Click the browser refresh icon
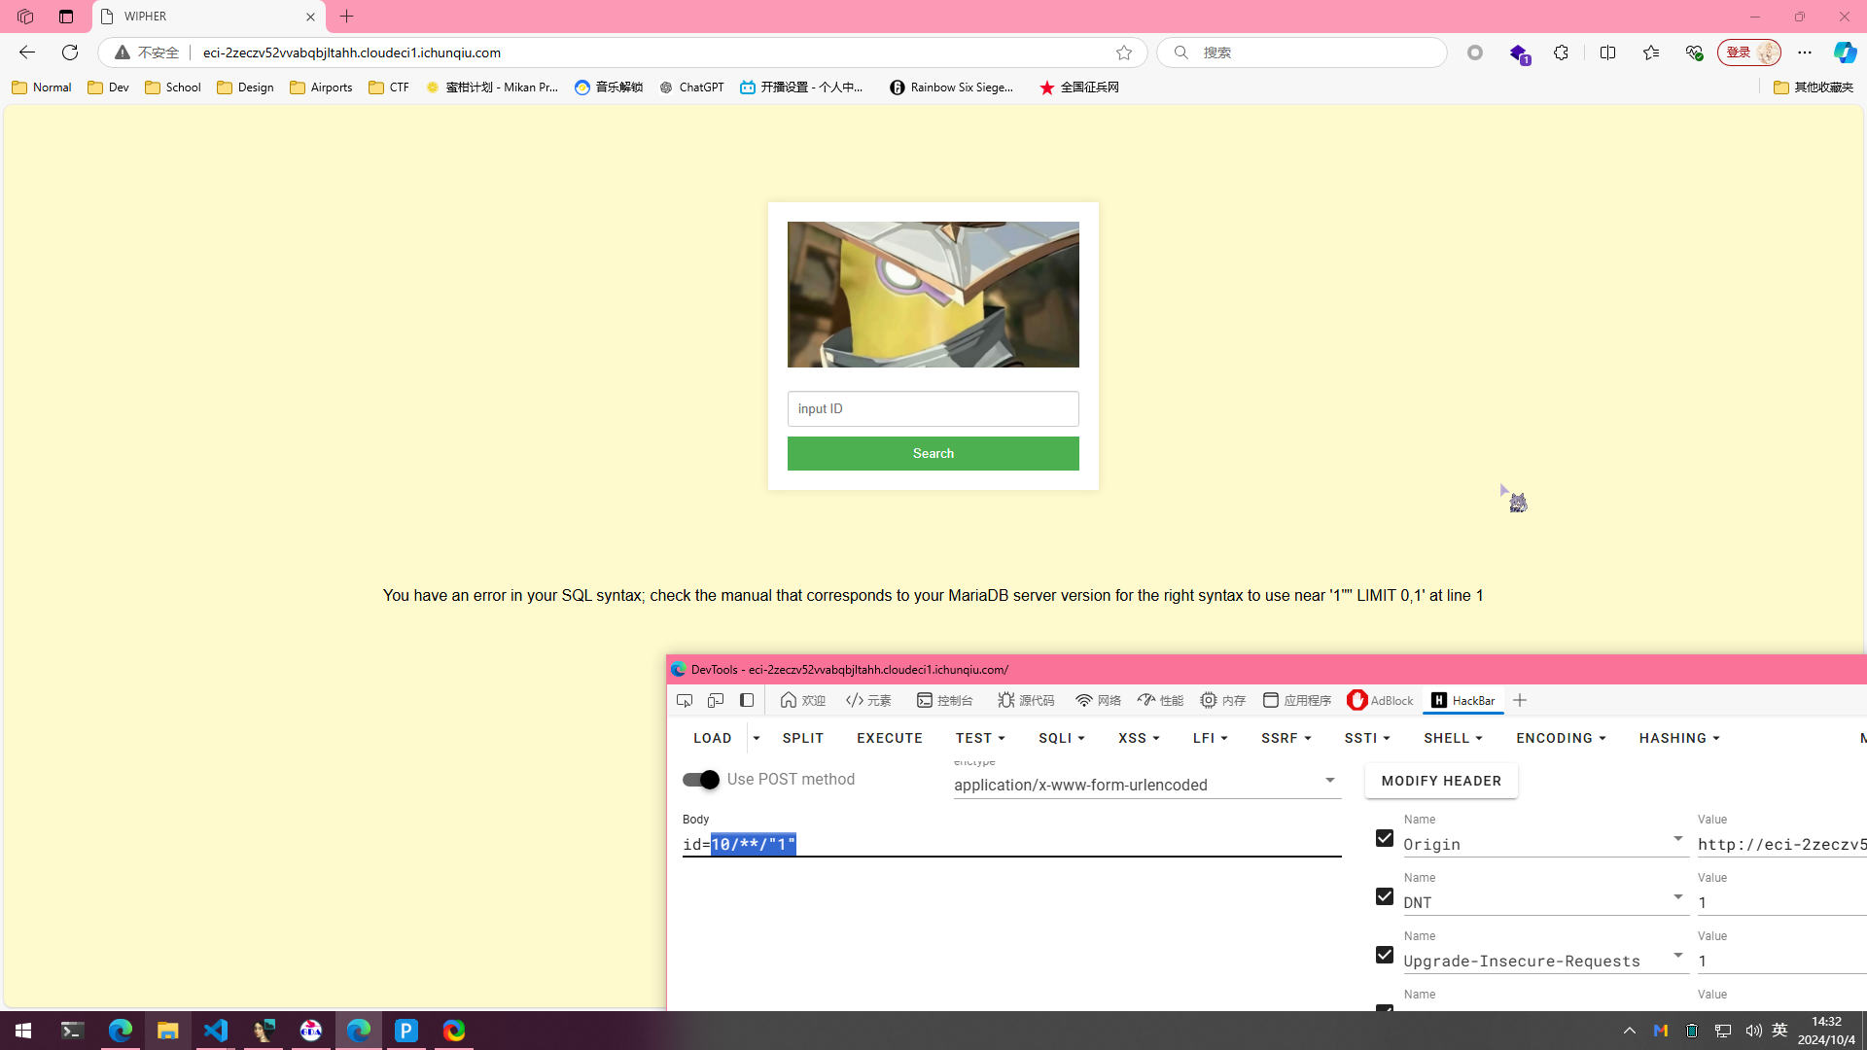 pyautogui.click(x=70, y=52)
